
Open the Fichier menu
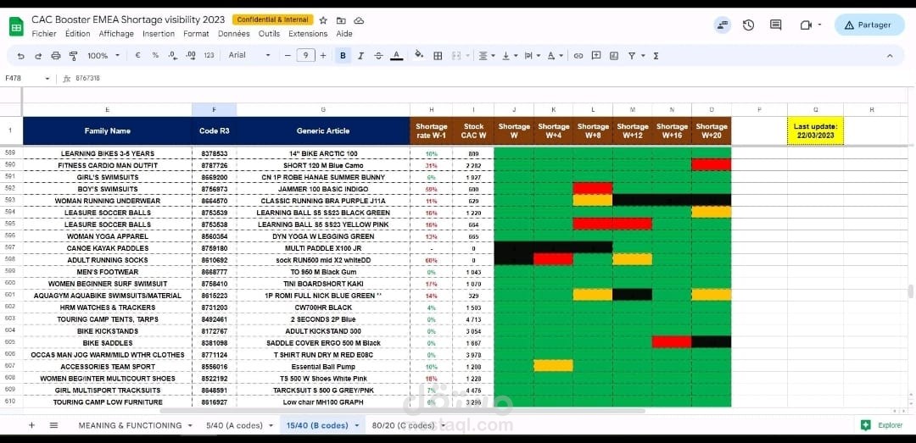[44, 34]
